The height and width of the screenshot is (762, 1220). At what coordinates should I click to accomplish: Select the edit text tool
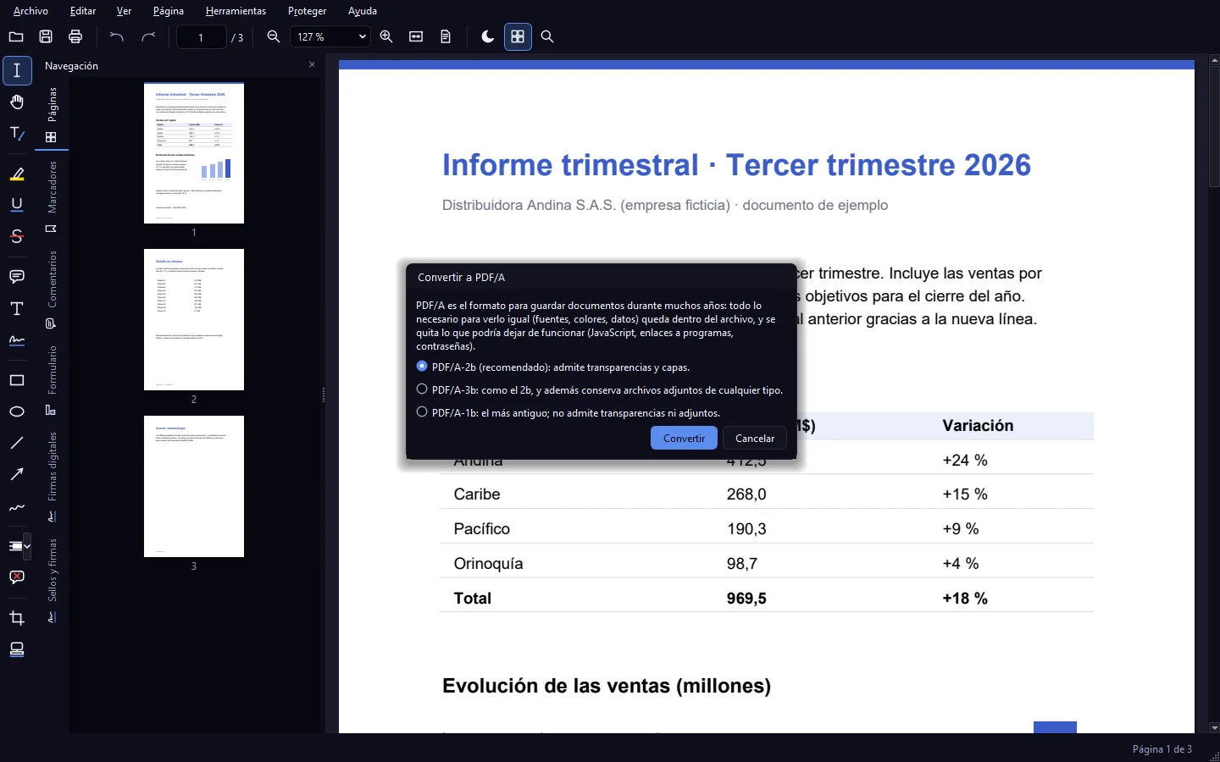(x=17, y=134)
